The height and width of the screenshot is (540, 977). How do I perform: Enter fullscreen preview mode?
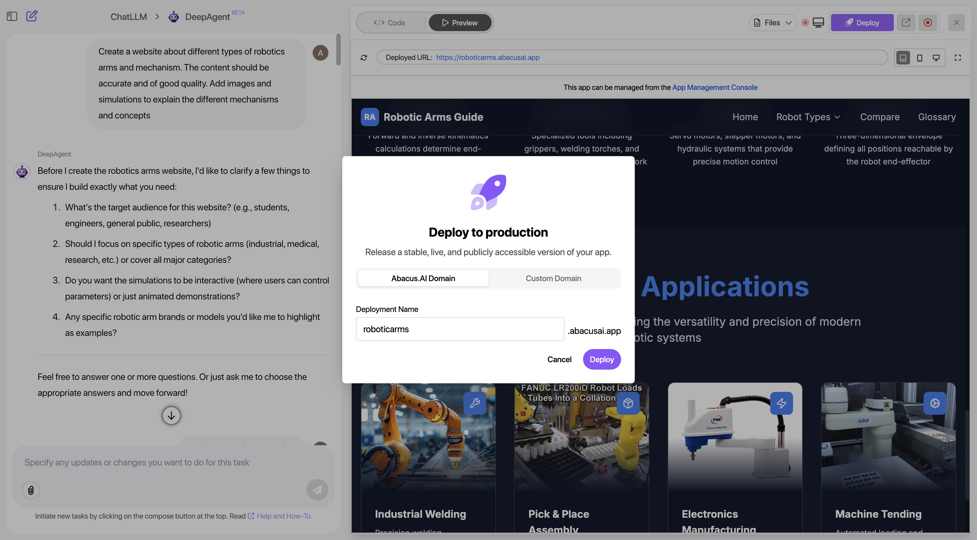coord(958,58)
